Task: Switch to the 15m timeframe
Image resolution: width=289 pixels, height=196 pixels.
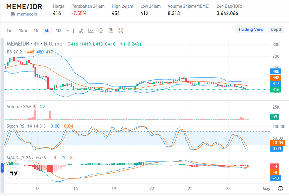Action: (x=23, y=31)
